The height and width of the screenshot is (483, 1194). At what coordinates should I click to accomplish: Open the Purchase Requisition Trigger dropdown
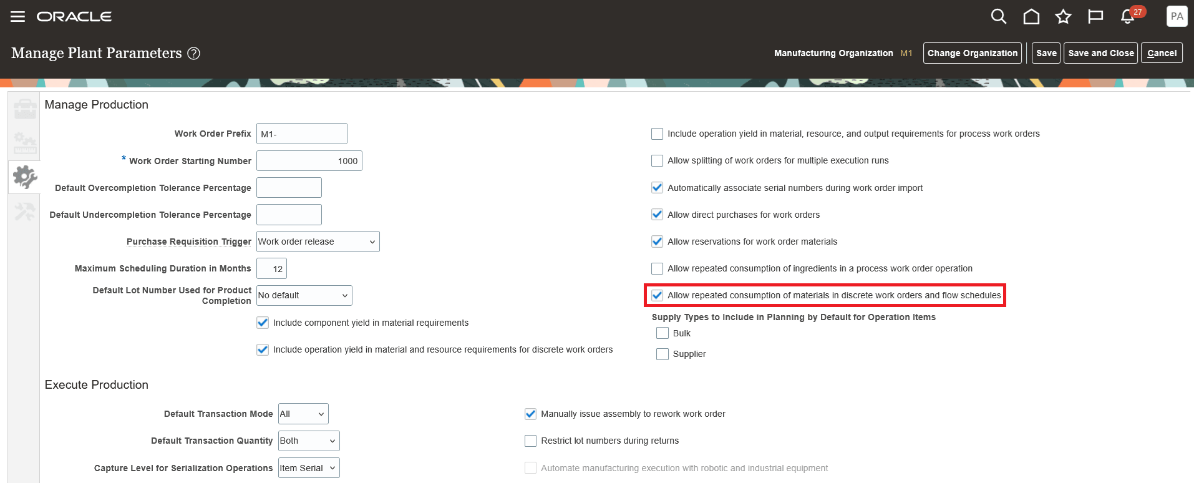[318, 241]
